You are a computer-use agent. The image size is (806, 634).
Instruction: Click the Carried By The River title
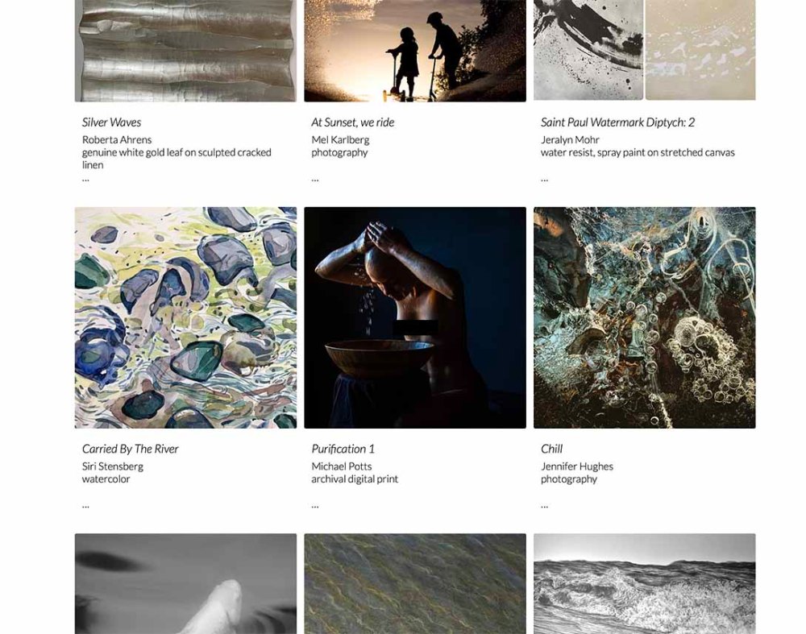pyautogui.click(x=130, y=449)
